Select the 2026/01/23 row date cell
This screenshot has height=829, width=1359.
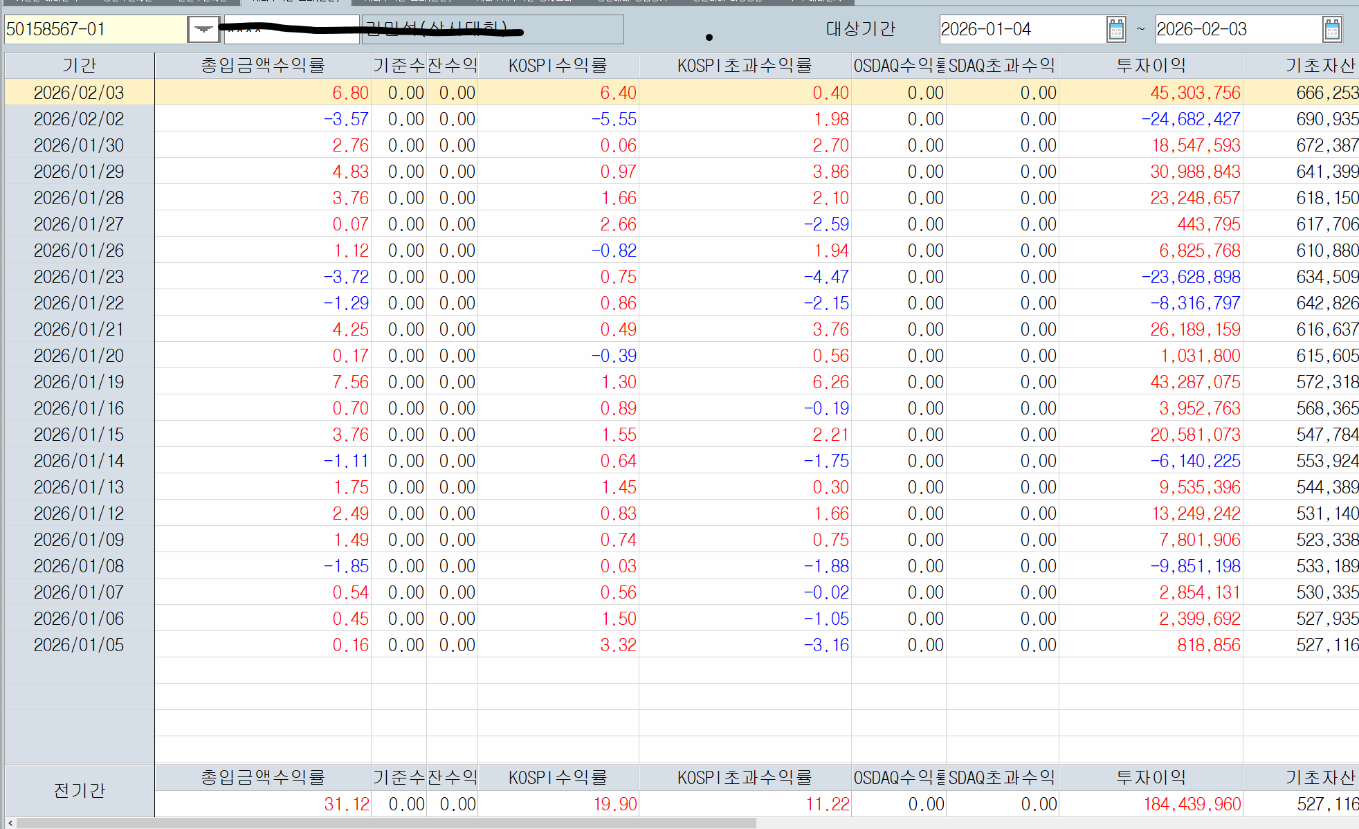click(79, 277)
